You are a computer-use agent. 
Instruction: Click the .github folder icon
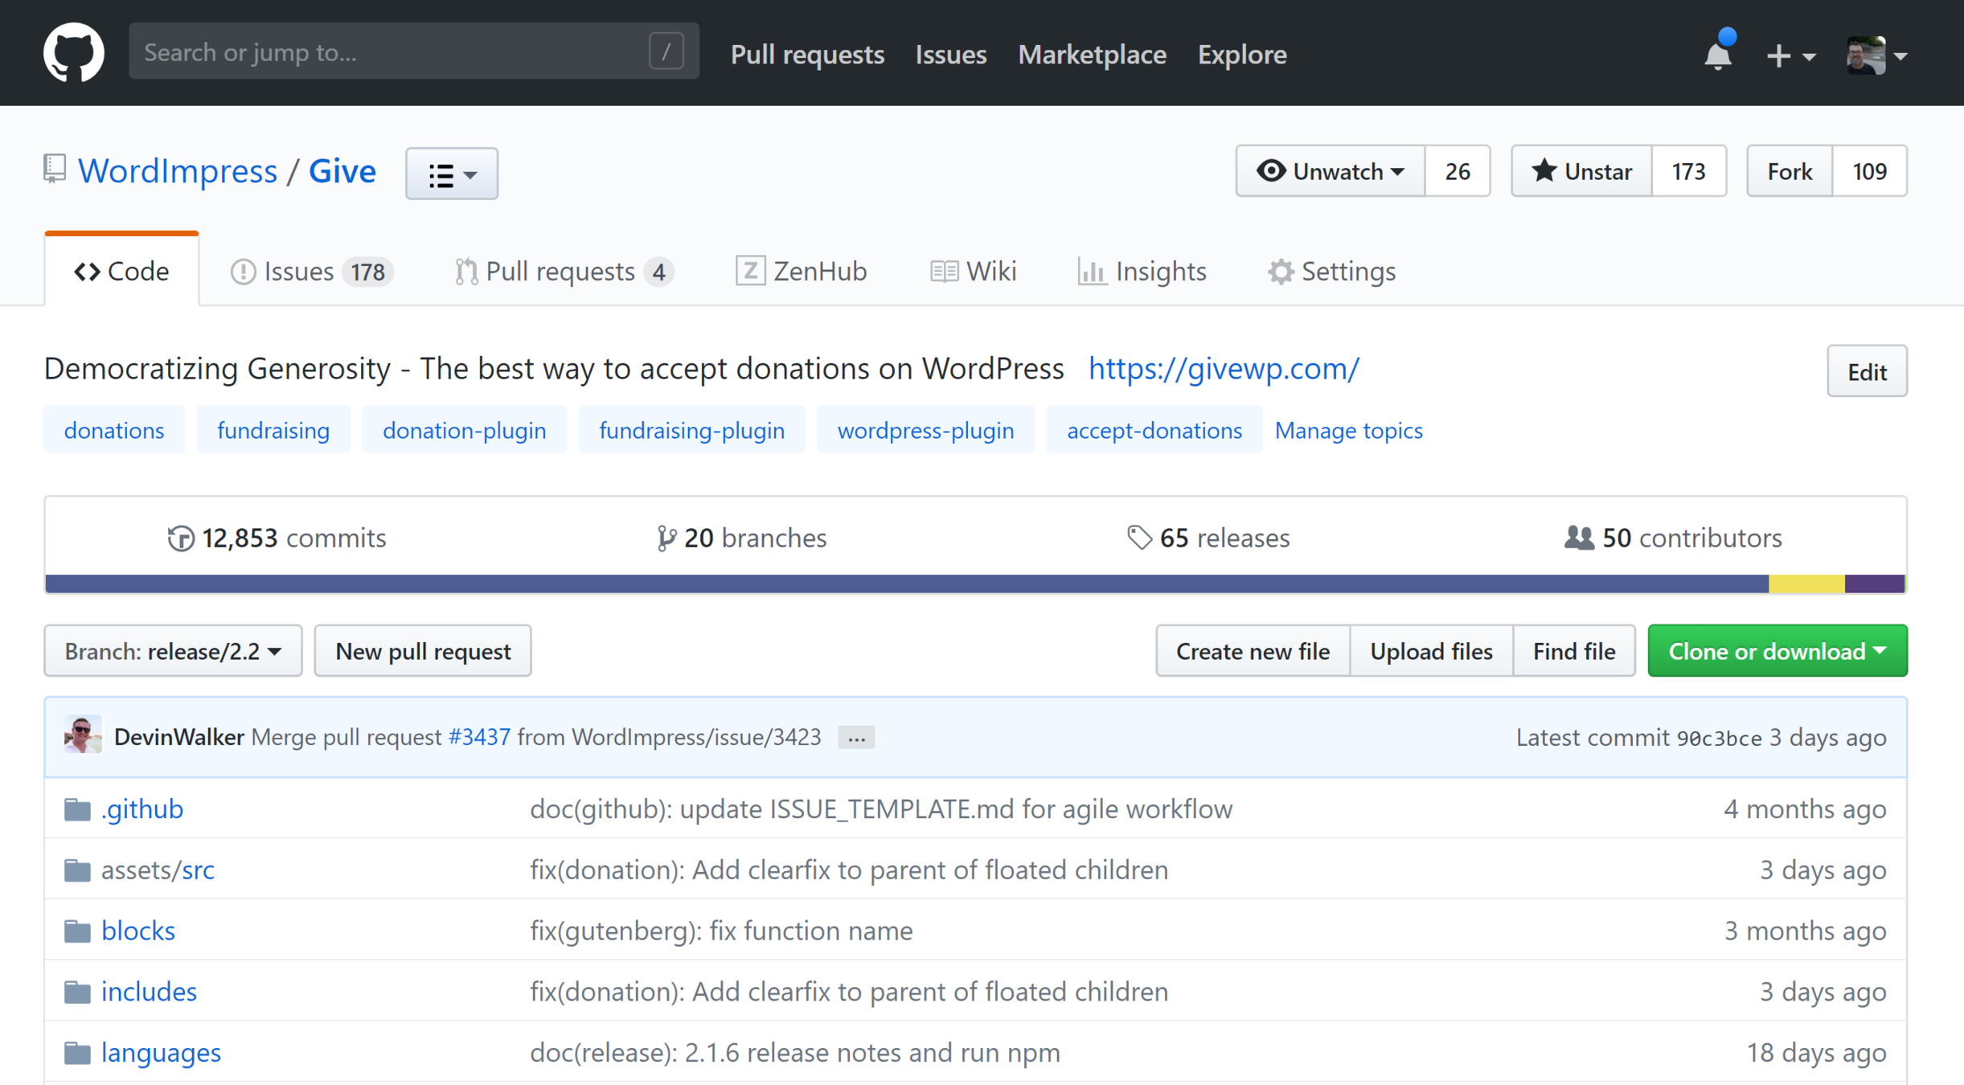77,809
